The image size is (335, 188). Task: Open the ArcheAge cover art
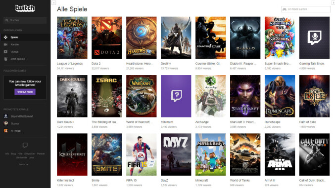(211, 96)
